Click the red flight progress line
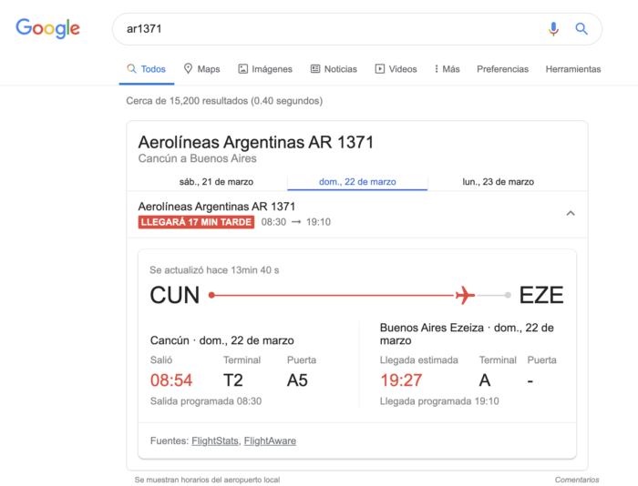Viewport: 638px width, 486px height. point(333,295)
